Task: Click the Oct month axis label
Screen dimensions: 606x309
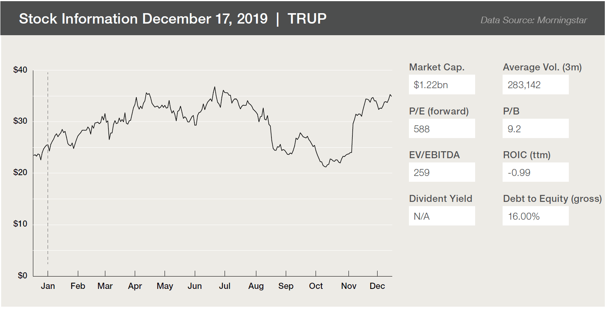Action: click(x=316, y=286)
